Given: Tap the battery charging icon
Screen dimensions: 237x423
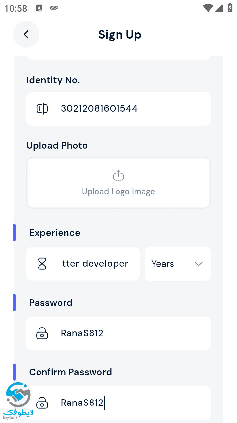Looking at the screenshot, I should (230, 8).
